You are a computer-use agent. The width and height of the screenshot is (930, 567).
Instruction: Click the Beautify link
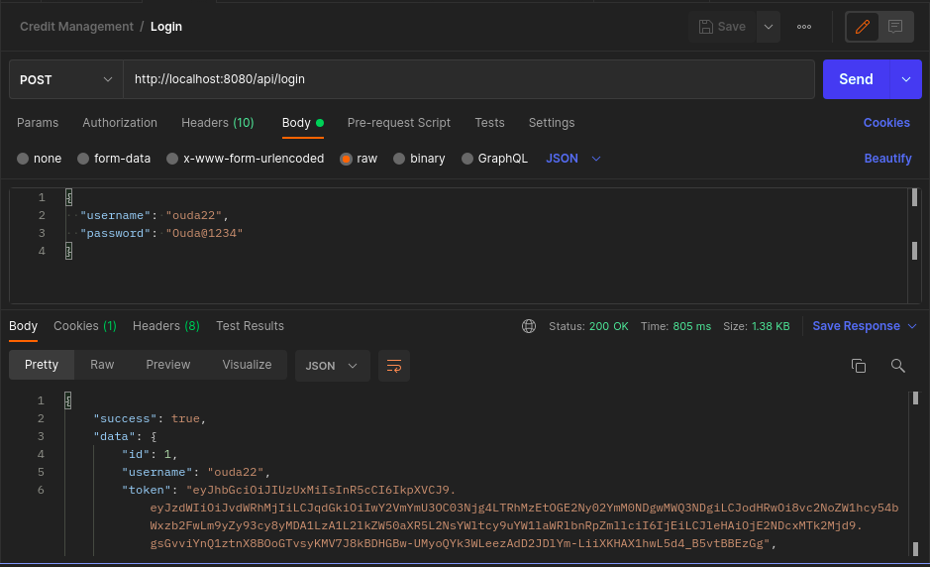[887, 159]
